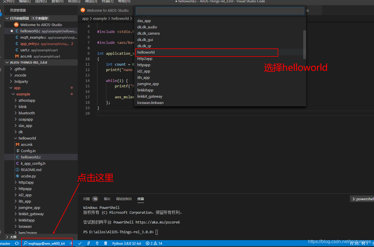Viewport: 374px width, 247px height.
Task: Open app_entry.c in open editors list
Action: (41, 44)
